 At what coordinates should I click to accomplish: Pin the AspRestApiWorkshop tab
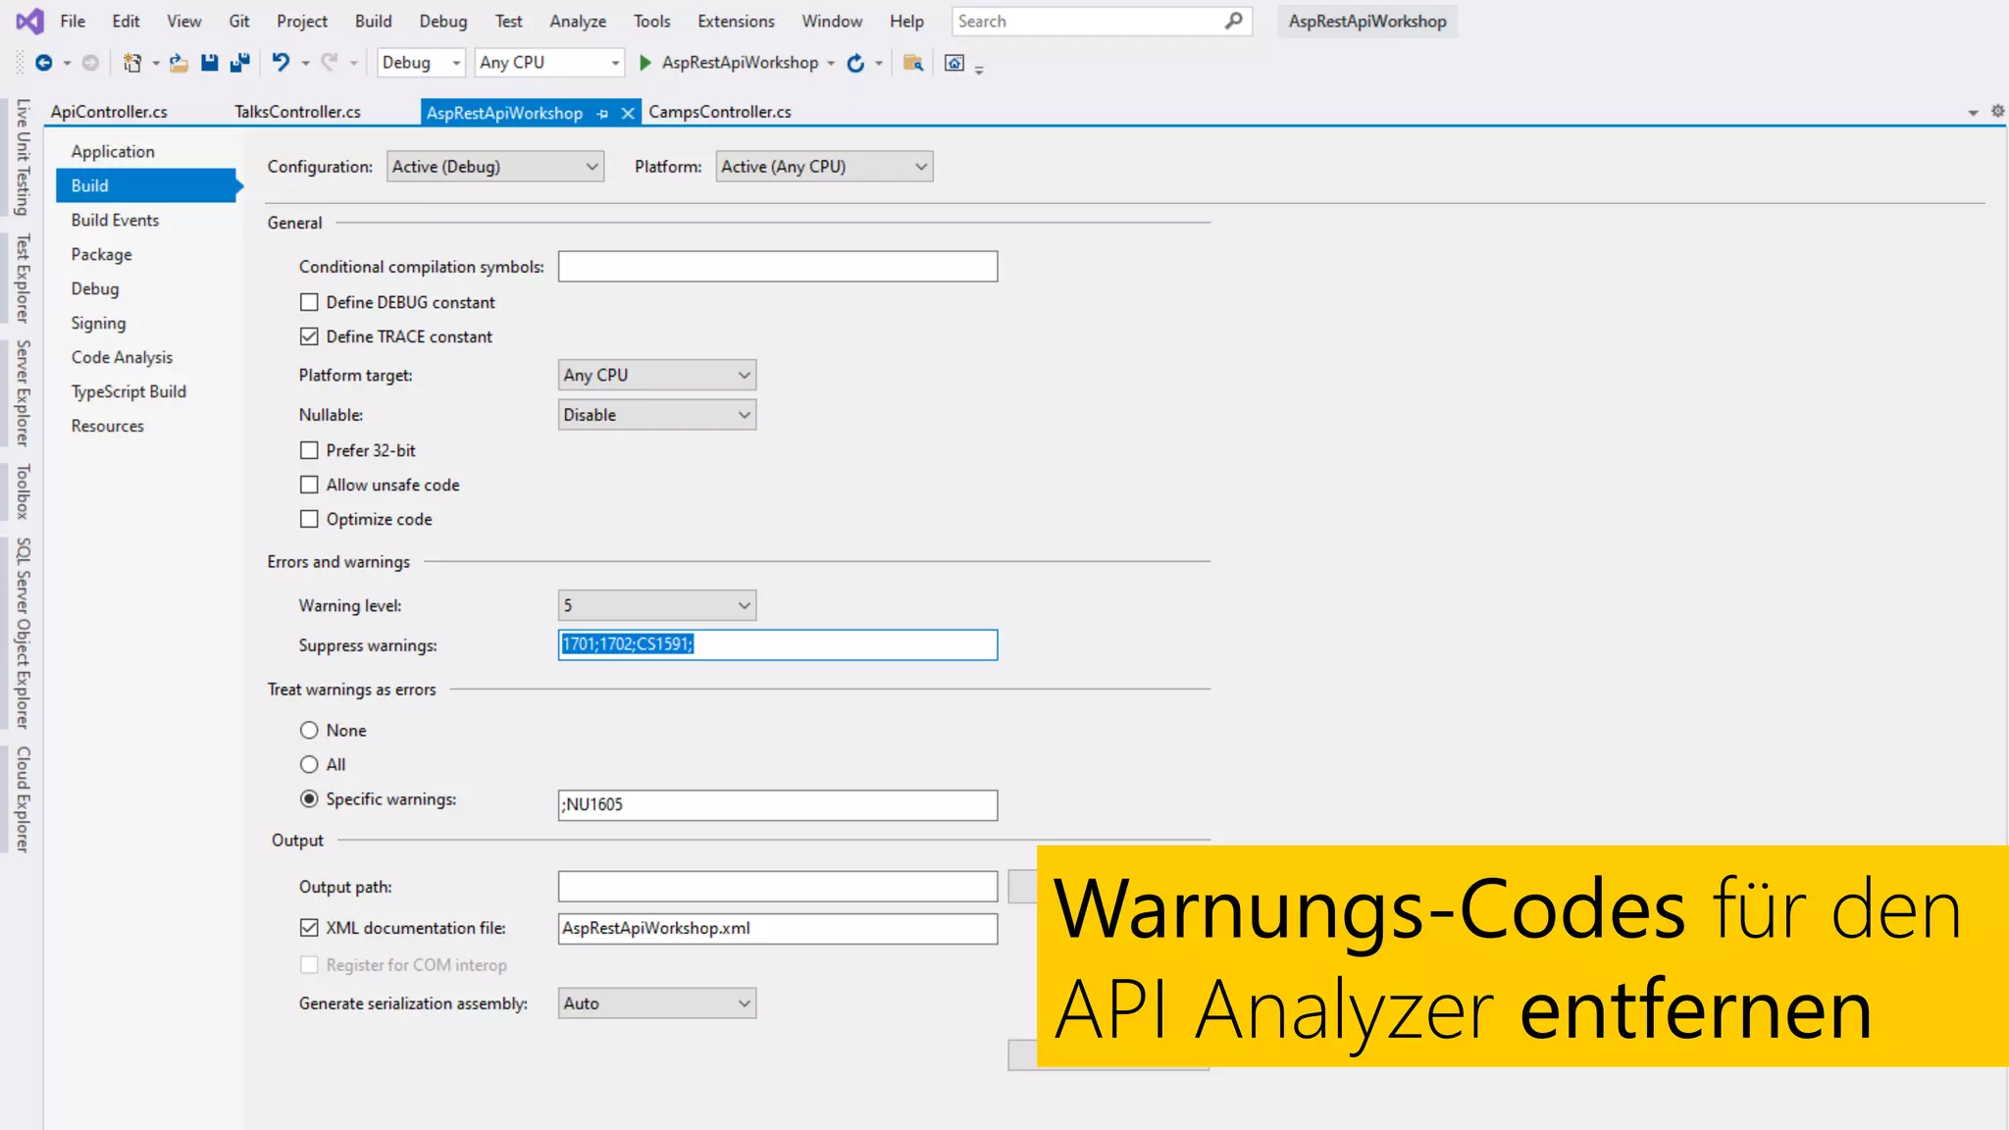602,114
